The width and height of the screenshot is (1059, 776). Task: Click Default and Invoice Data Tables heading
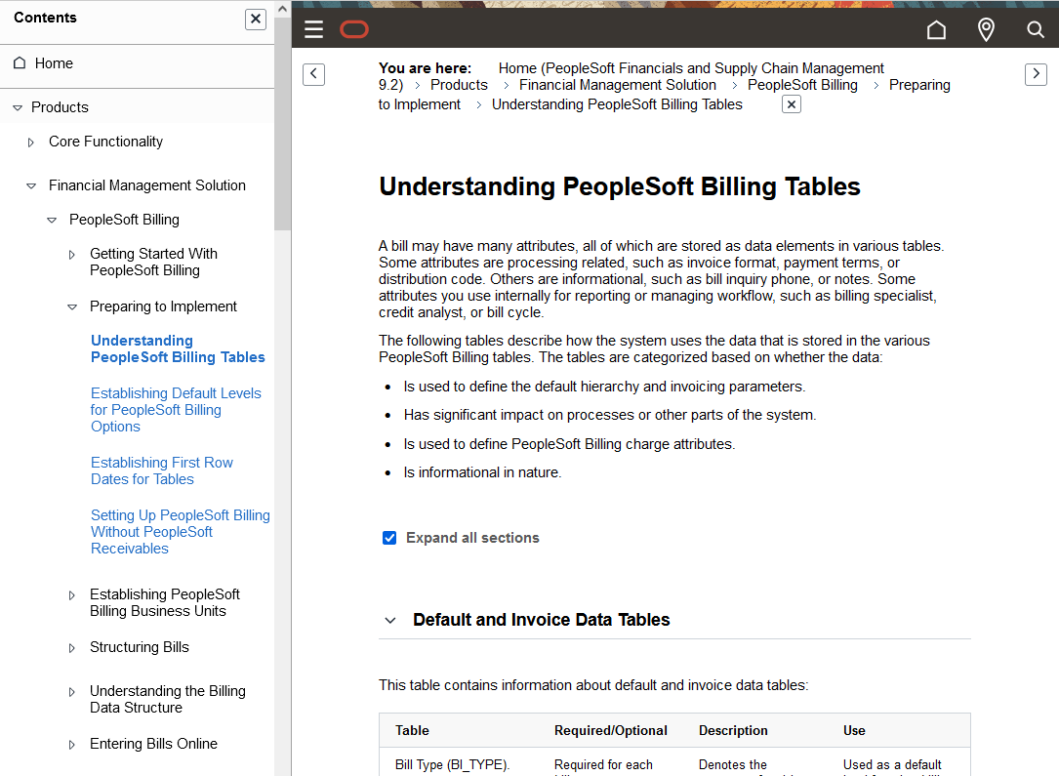[x=541, y=619]
